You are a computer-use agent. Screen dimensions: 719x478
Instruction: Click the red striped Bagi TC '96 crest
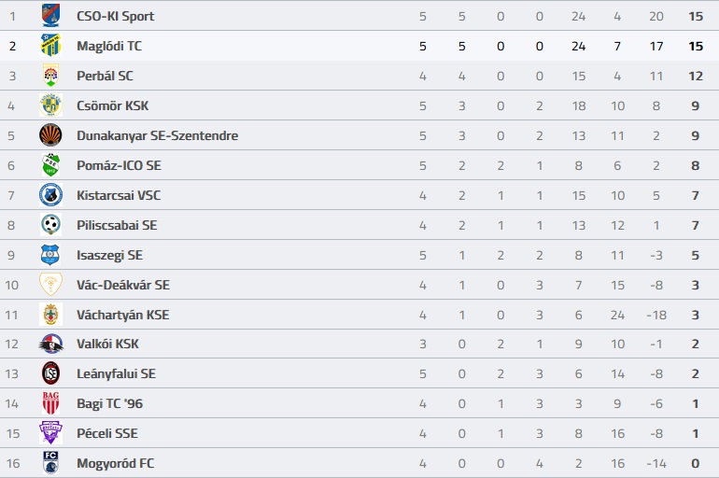pyautogui.click(x=50, y=402)
